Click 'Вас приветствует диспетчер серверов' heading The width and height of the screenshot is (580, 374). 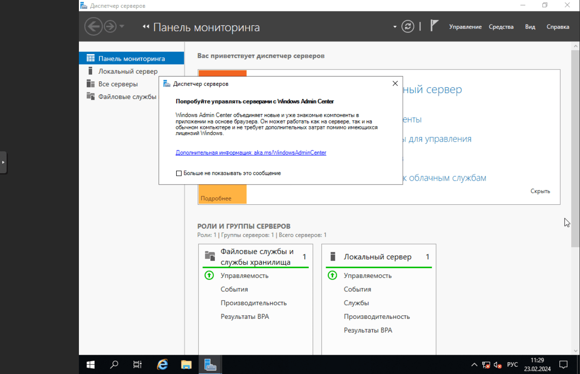(261, 56)
